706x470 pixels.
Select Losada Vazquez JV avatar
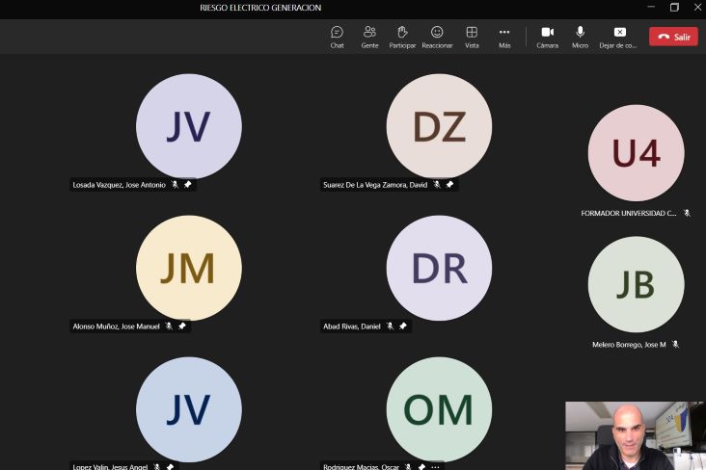pyautogui.click(x=189, y=126)
